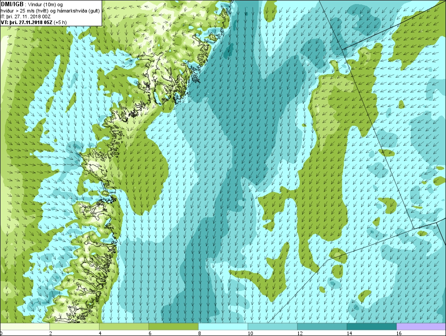Click the 12–14 m/s legend color swatch
The width and height of the screenshot is (446, 336).
pyautogui.click(x=322, y=327)
